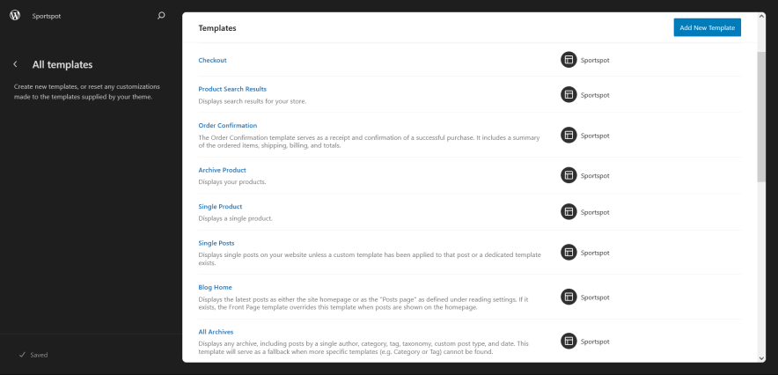The width and height of the screenshot is (778, 375).
Task: Open the search magnifier icon
Action: [160, 15]
